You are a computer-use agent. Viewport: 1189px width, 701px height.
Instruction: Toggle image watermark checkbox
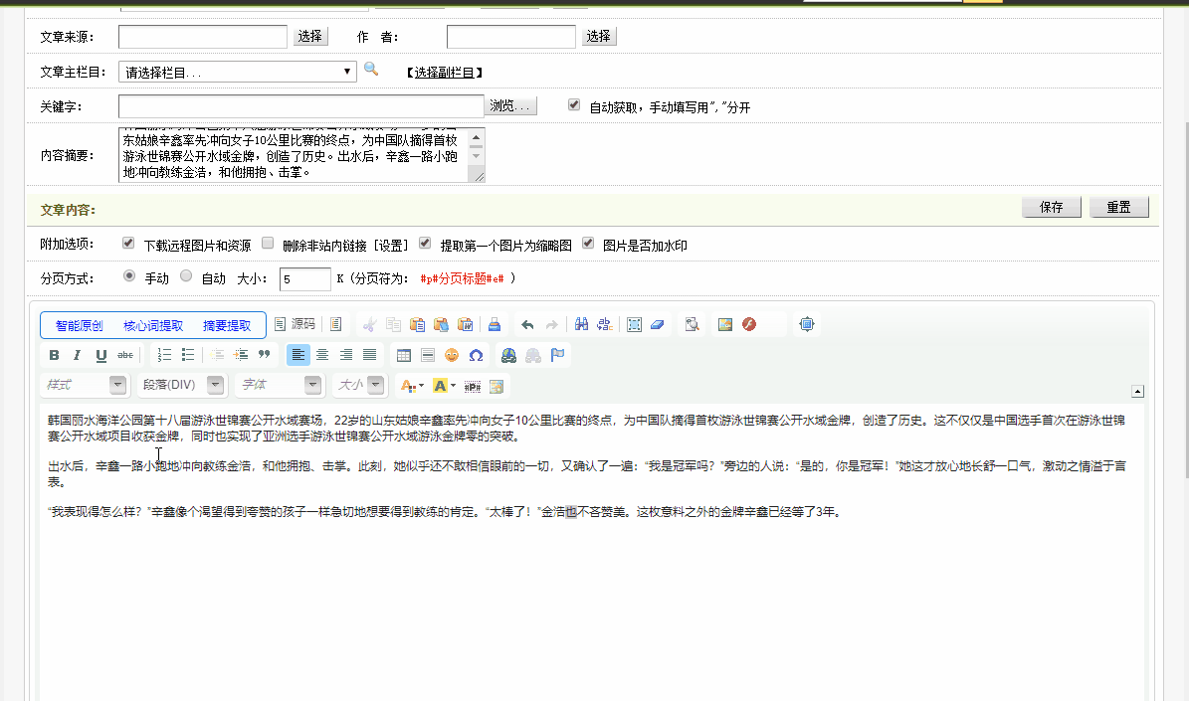click(x=588, y=244)
